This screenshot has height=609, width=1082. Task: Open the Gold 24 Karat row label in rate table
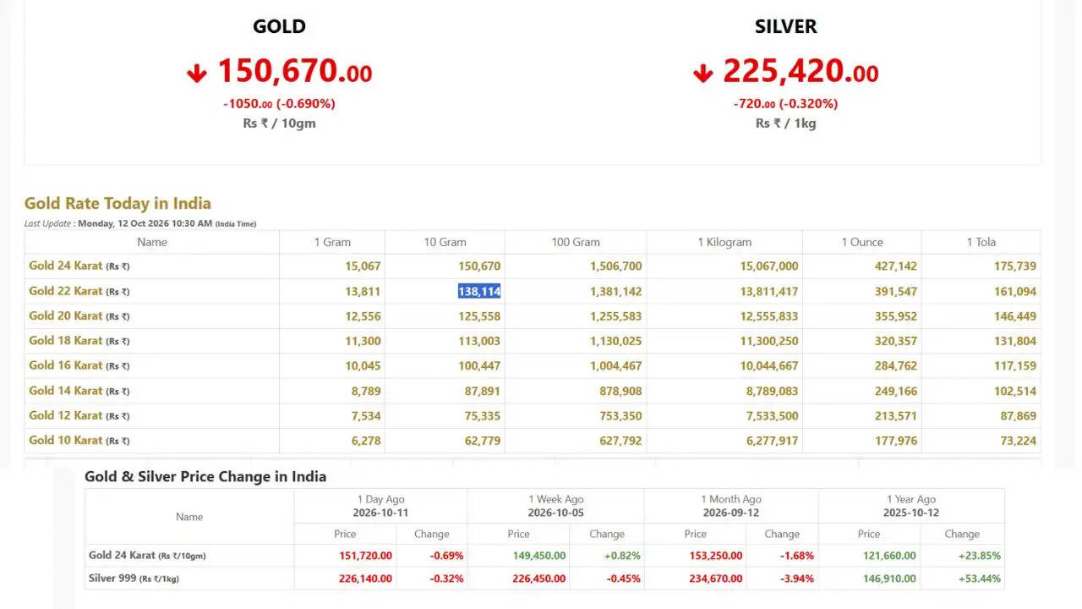coord(79,266)
